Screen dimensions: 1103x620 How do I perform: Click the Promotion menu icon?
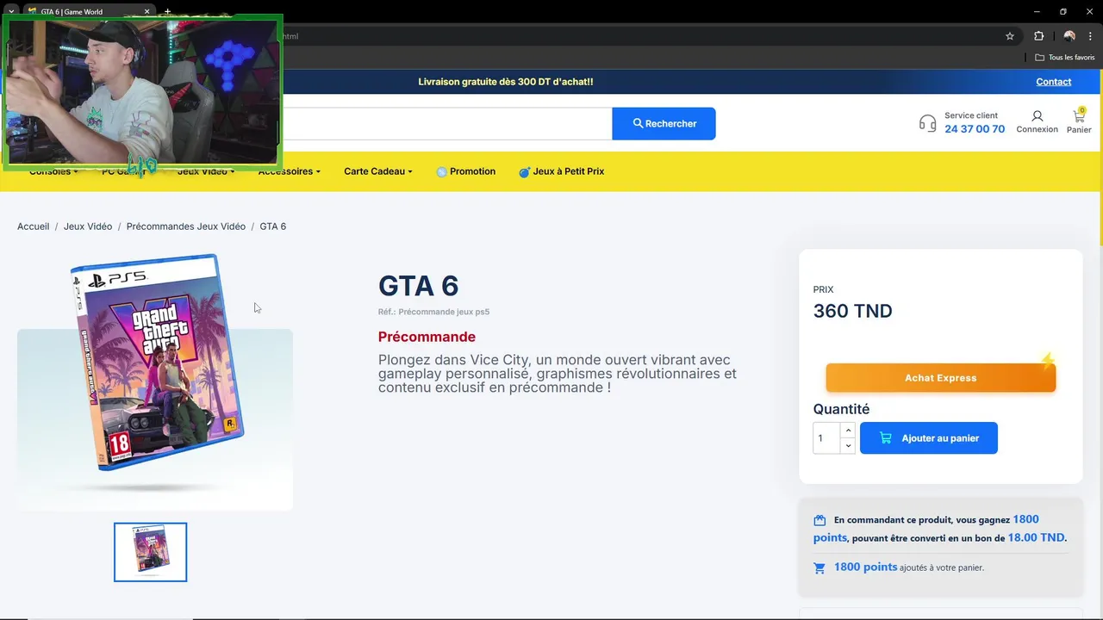pos(442,171)
